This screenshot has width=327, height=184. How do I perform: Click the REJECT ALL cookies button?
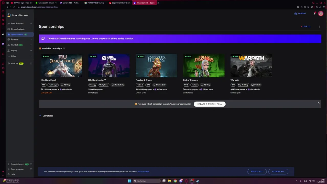(257, 171)
